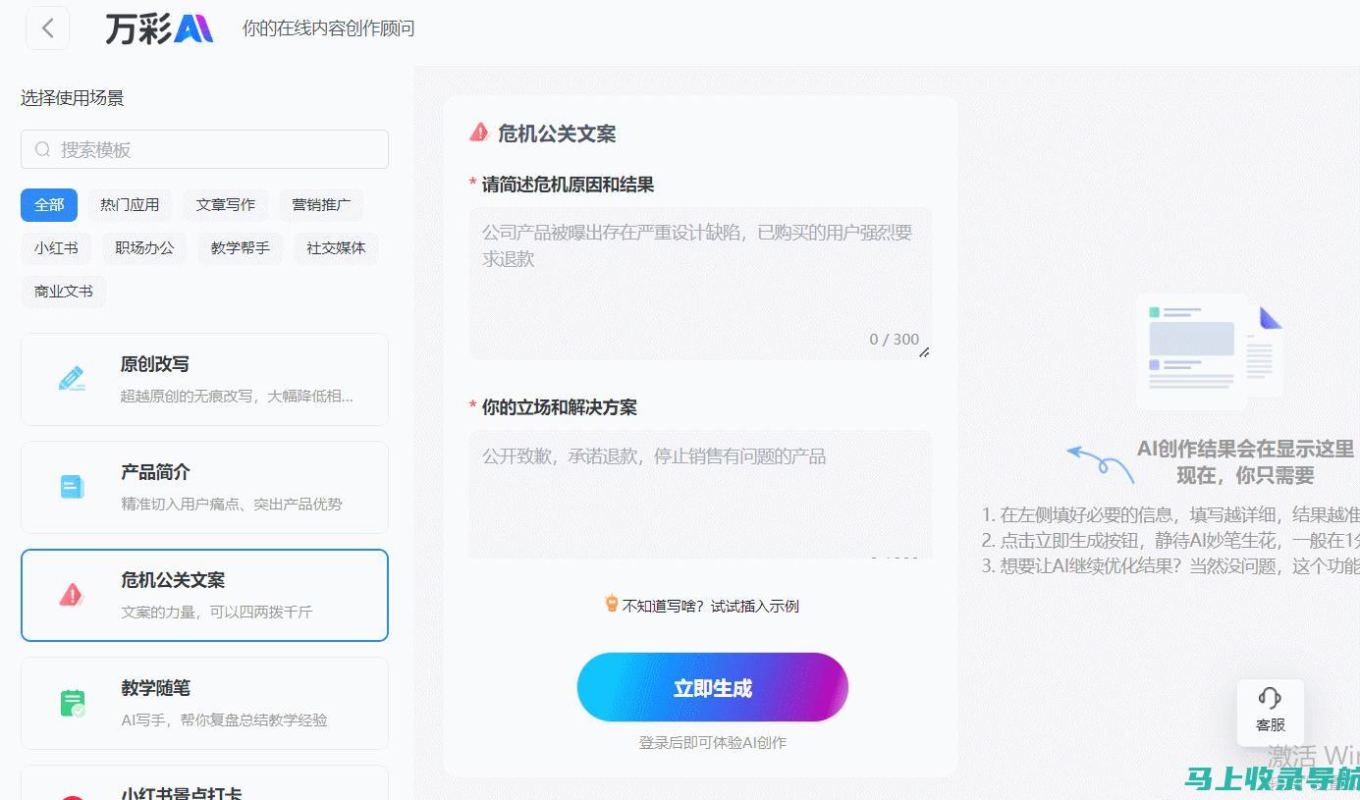Open 客服 support headset button
The width and height of the screenshot is (1360, 800).
[x=1270, y=711]
